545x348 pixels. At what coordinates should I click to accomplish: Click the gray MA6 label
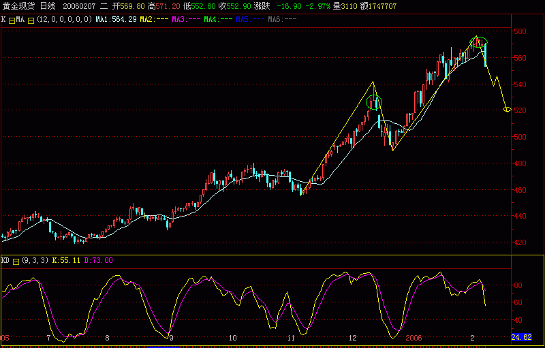(282, 20)
